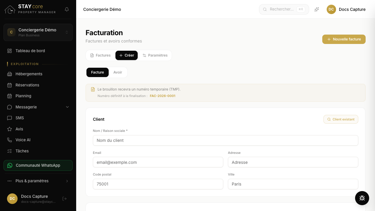This screenshot has width=375, height=211.
Task: Click the STAYcore house logo
Action: pos(10,9)
